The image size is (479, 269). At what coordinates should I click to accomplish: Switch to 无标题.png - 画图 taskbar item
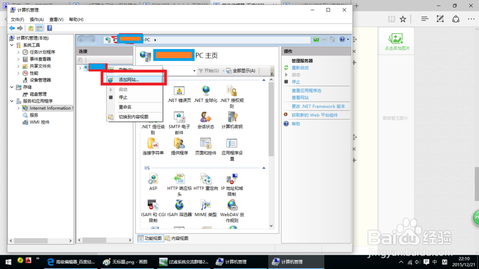pyautogui.click(x=126, y=262)
